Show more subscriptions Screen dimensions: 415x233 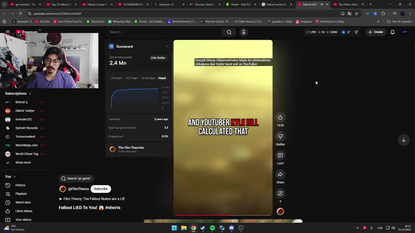23,162
